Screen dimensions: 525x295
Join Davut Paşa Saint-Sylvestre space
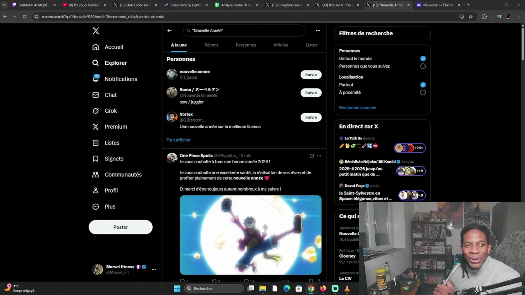pyautogui.click(x=382, y=193)
